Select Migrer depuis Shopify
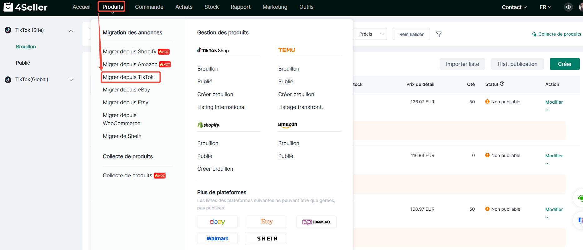Image resolution: width=583 pixels, height=250 pixels. [130, 51]
